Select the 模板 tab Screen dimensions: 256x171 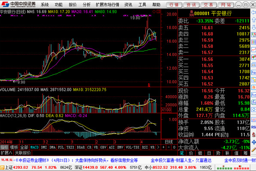[x=14, y=147]
